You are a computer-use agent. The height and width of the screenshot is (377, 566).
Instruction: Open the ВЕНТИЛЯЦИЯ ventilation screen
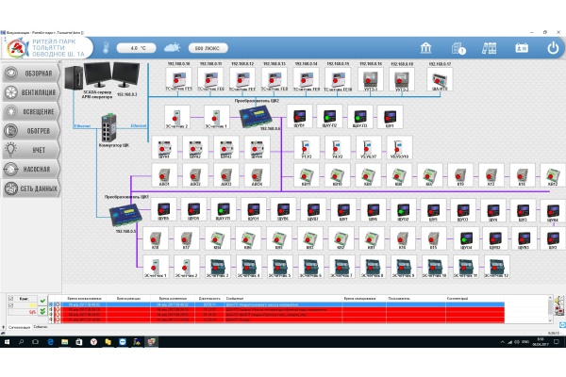click(x=37, y=92)
